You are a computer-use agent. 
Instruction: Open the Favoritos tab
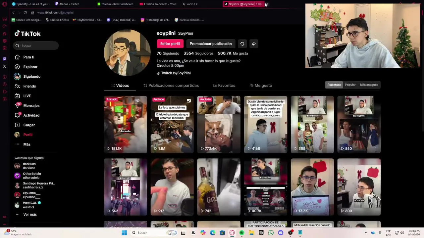224,85
